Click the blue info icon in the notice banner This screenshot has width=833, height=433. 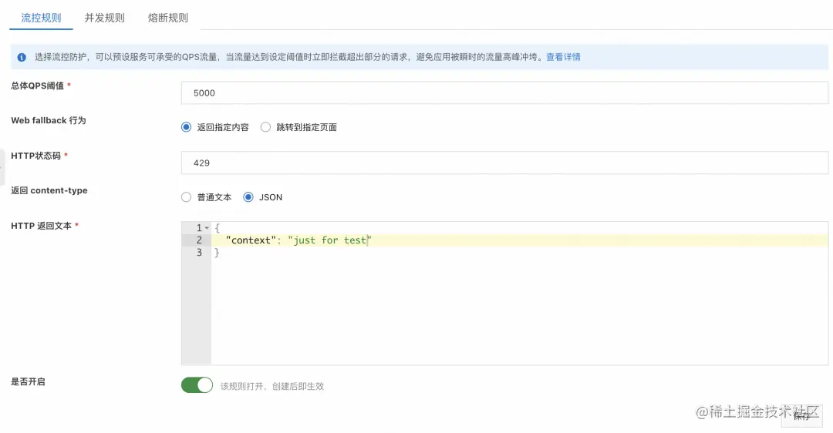click(x=22, y=57)
